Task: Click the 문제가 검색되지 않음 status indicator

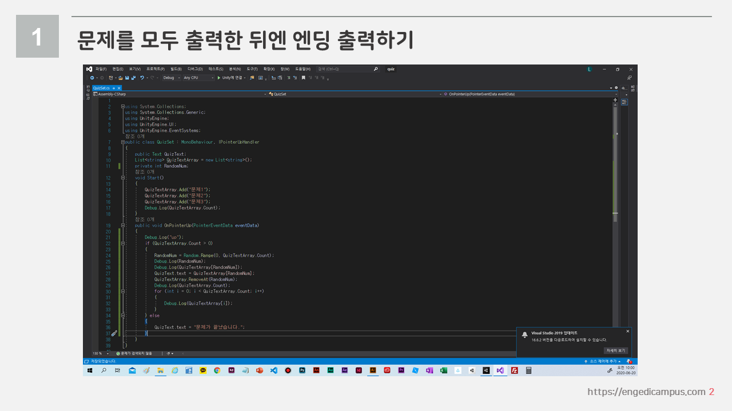Action: [134, 353]
